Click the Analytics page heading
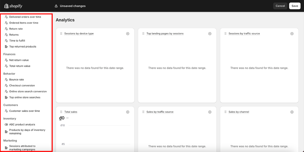The width and height of the screenshot is (304, 152). coord(65,20)
